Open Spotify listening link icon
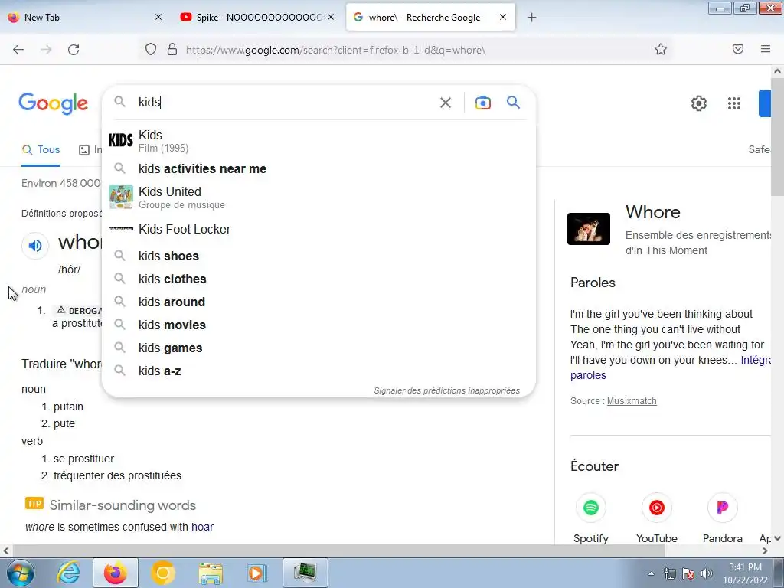This screenshot has width=784, height=588. 590,508
